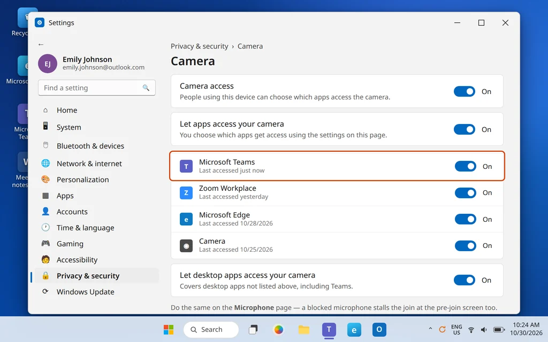The image size is (548, 342).
Task: Click the Find a setting search box
Action: 97,88
